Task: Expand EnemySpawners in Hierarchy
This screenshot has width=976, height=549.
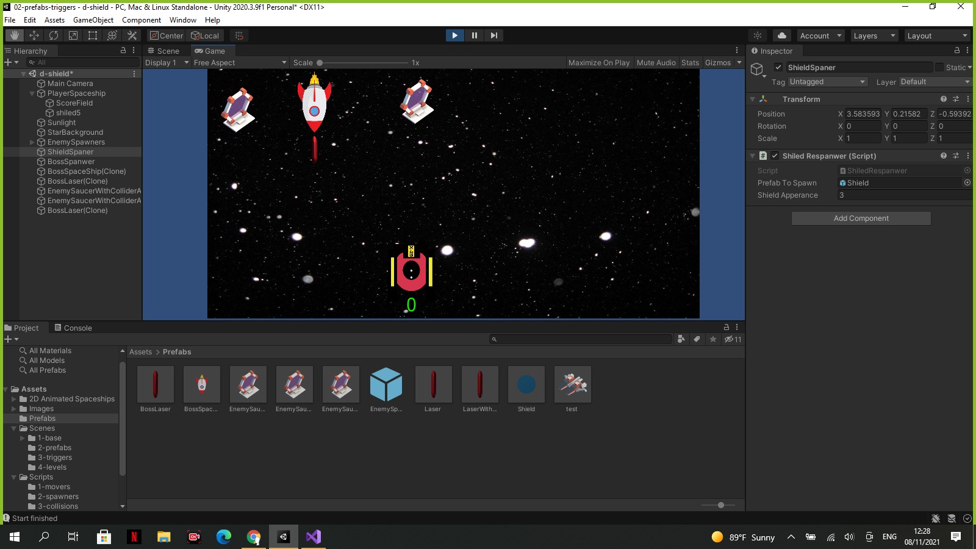Action: 32,142
